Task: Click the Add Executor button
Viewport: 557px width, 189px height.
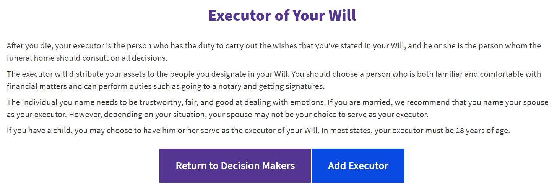Action: (358, 166)
